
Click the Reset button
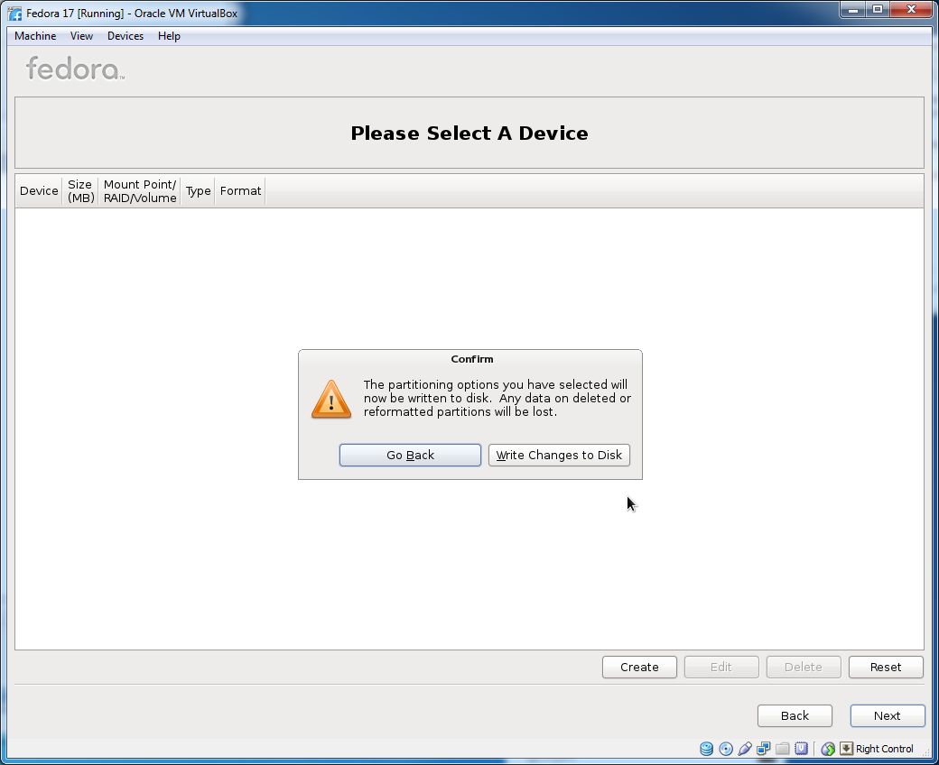click(886, 667)
